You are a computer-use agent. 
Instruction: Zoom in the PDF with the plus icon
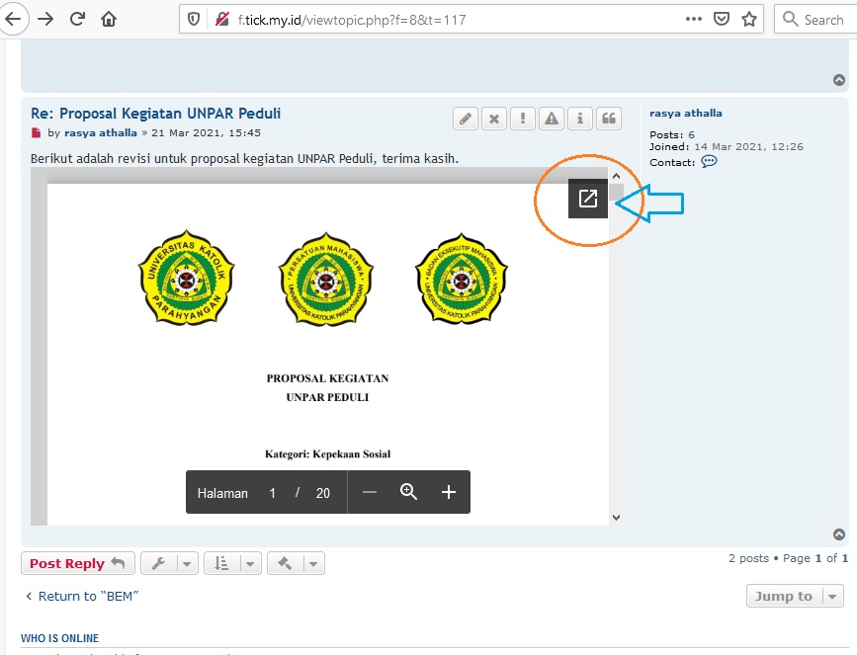tap(448, 492)
